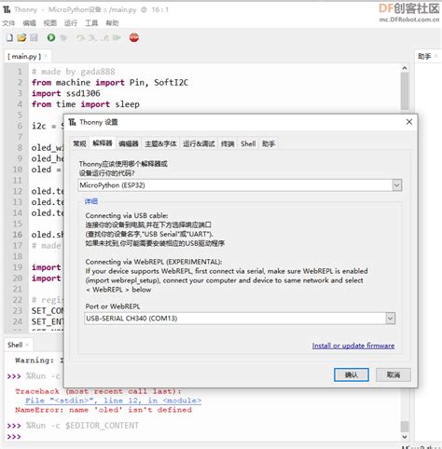Click the Shell scrollbar down arrow
This screenshot has width=442, height=449.
click(405, 437)
